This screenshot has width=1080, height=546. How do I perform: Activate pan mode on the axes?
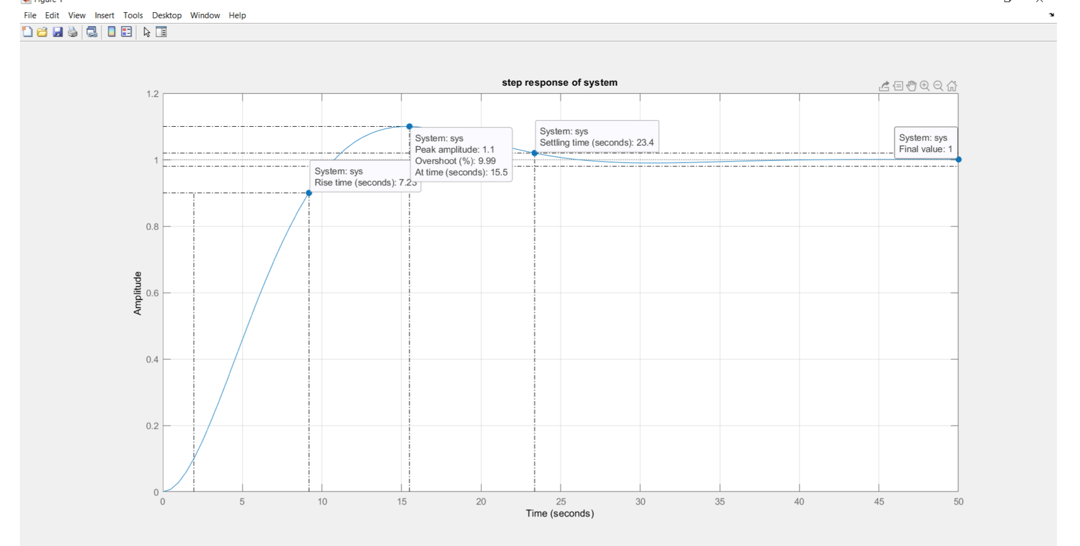click(911, 86)
